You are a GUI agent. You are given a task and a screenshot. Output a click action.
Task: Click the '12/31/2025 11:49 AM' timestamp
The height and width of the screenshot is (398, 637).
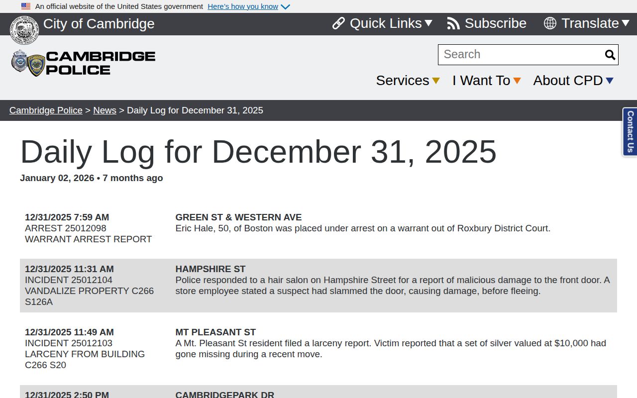70,332
